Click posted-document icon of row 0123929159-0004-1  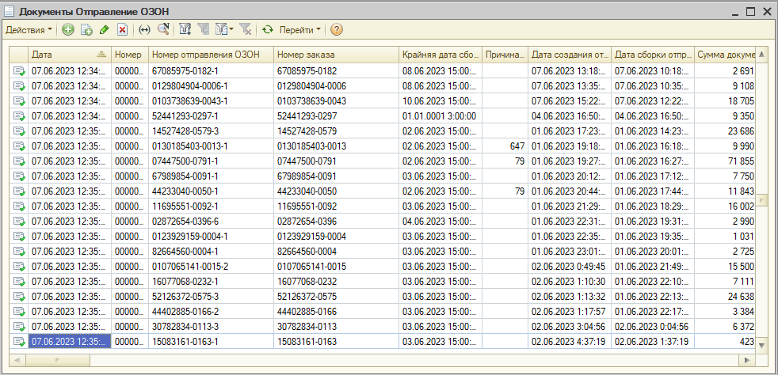coord(19,236)
